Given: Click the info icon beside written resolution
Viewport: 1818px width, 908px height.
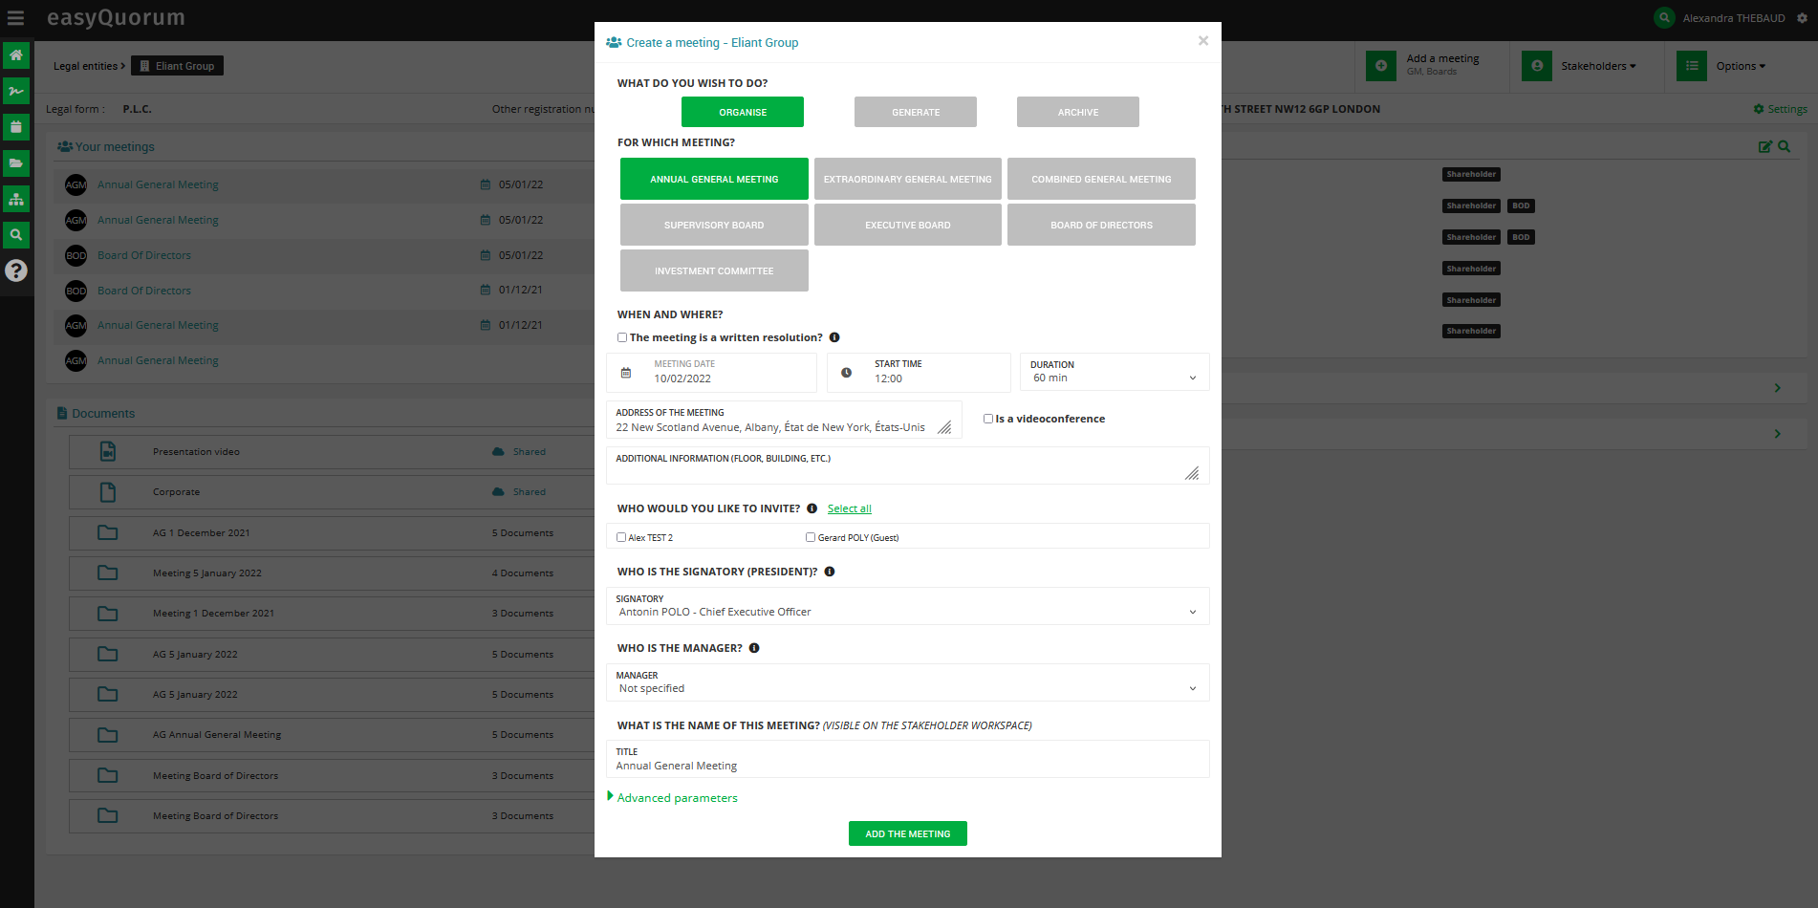Looking at the screenshot, I should tap(834, 337).
